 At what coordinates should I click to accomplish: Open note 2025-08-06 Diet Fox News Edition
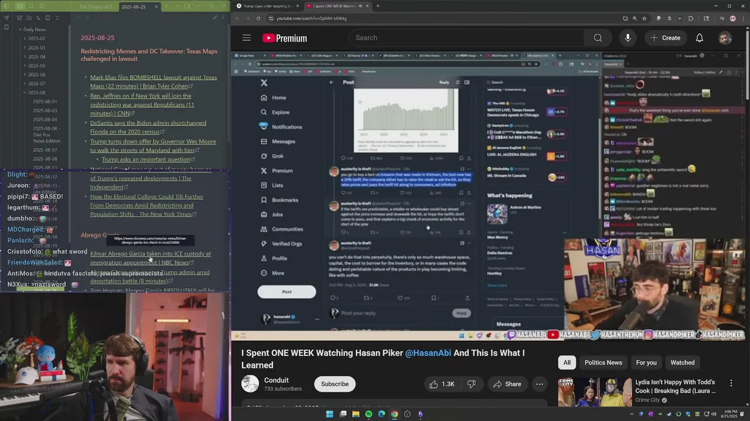[46, 135]
